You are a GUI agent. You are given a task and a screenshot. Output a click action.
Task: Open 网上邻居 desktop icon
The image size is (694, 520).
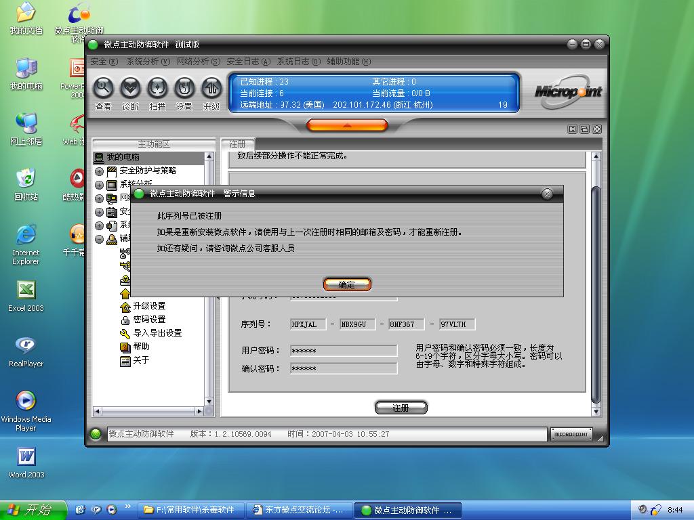(26, 129)
